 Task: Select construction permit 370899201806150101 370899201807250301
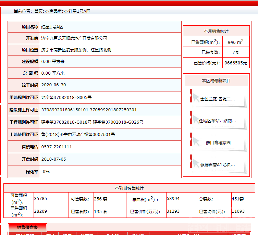(x=89, y=110)
